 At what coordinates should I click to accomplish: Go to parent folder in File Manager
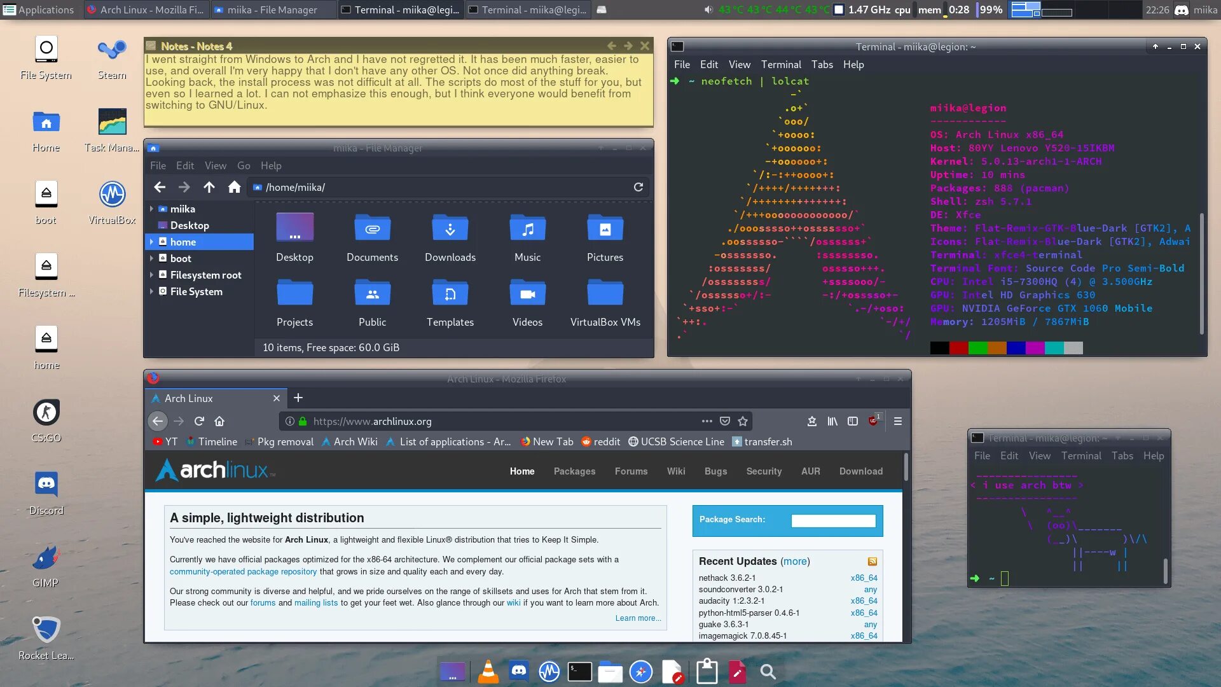coord(209,187)
